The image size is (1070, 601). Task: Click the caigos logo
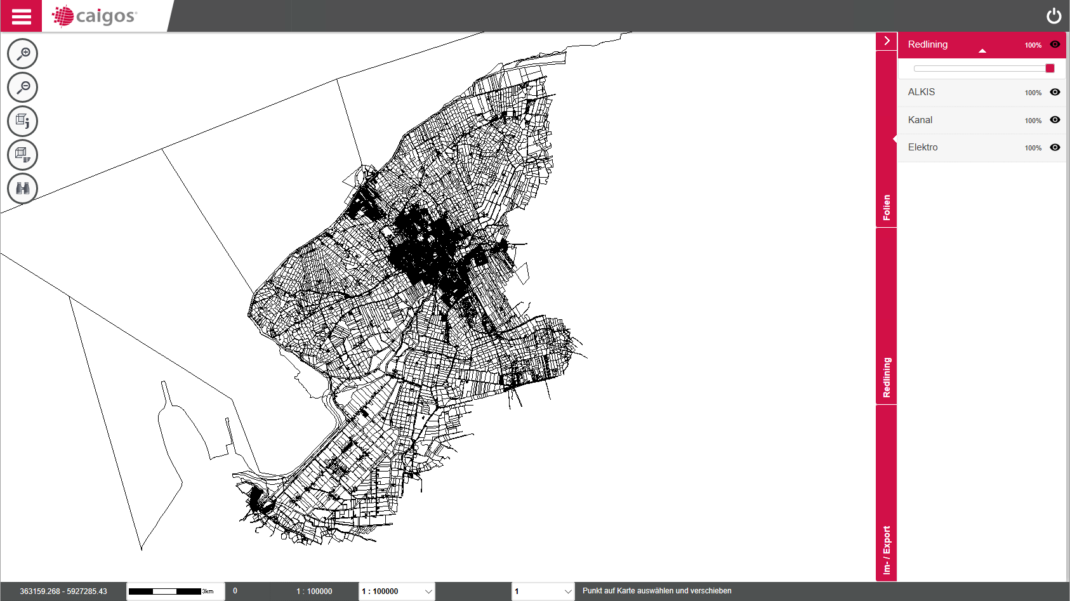point(95,16)
